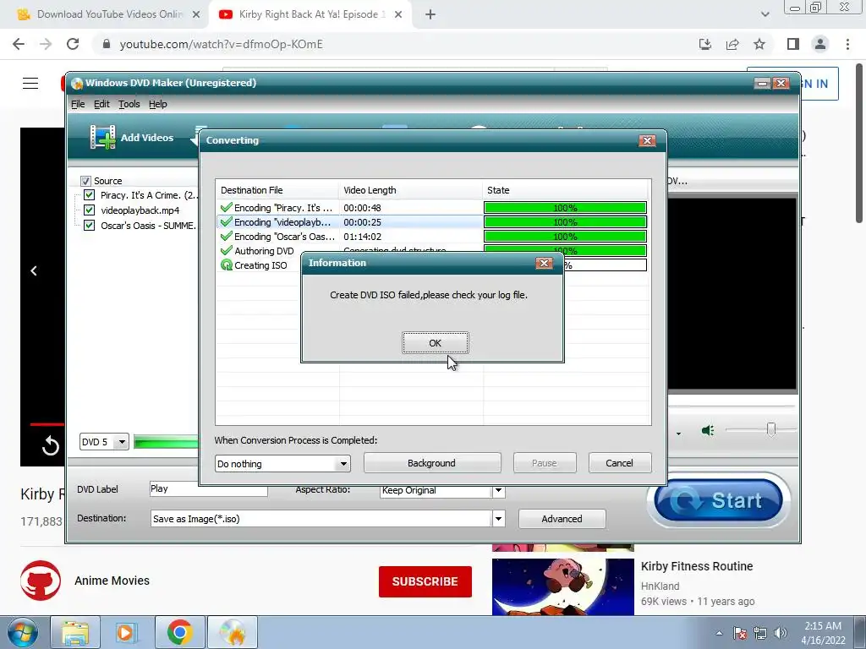Image resolution: width=866 pixels, height=649 pixels.
Task: Click the volume slider handle
Action: tap(771, 429)
